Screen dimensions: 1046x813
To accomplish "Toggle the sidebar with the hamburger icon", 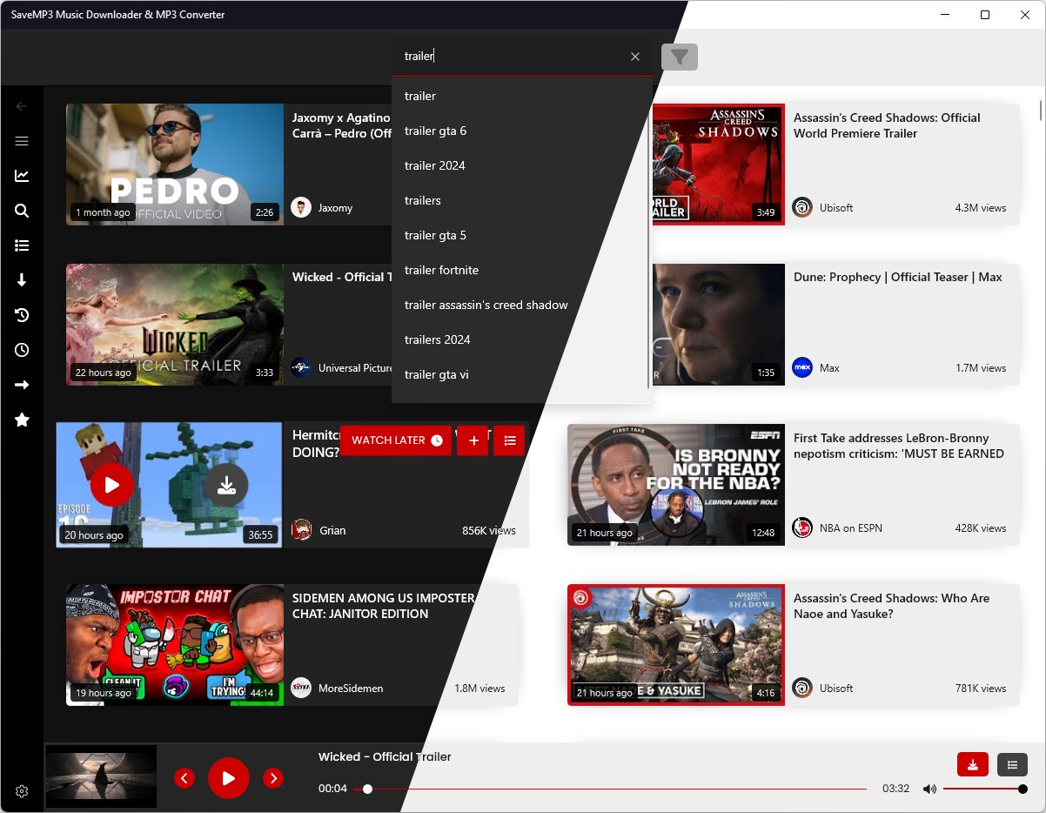I will (22, 141).
